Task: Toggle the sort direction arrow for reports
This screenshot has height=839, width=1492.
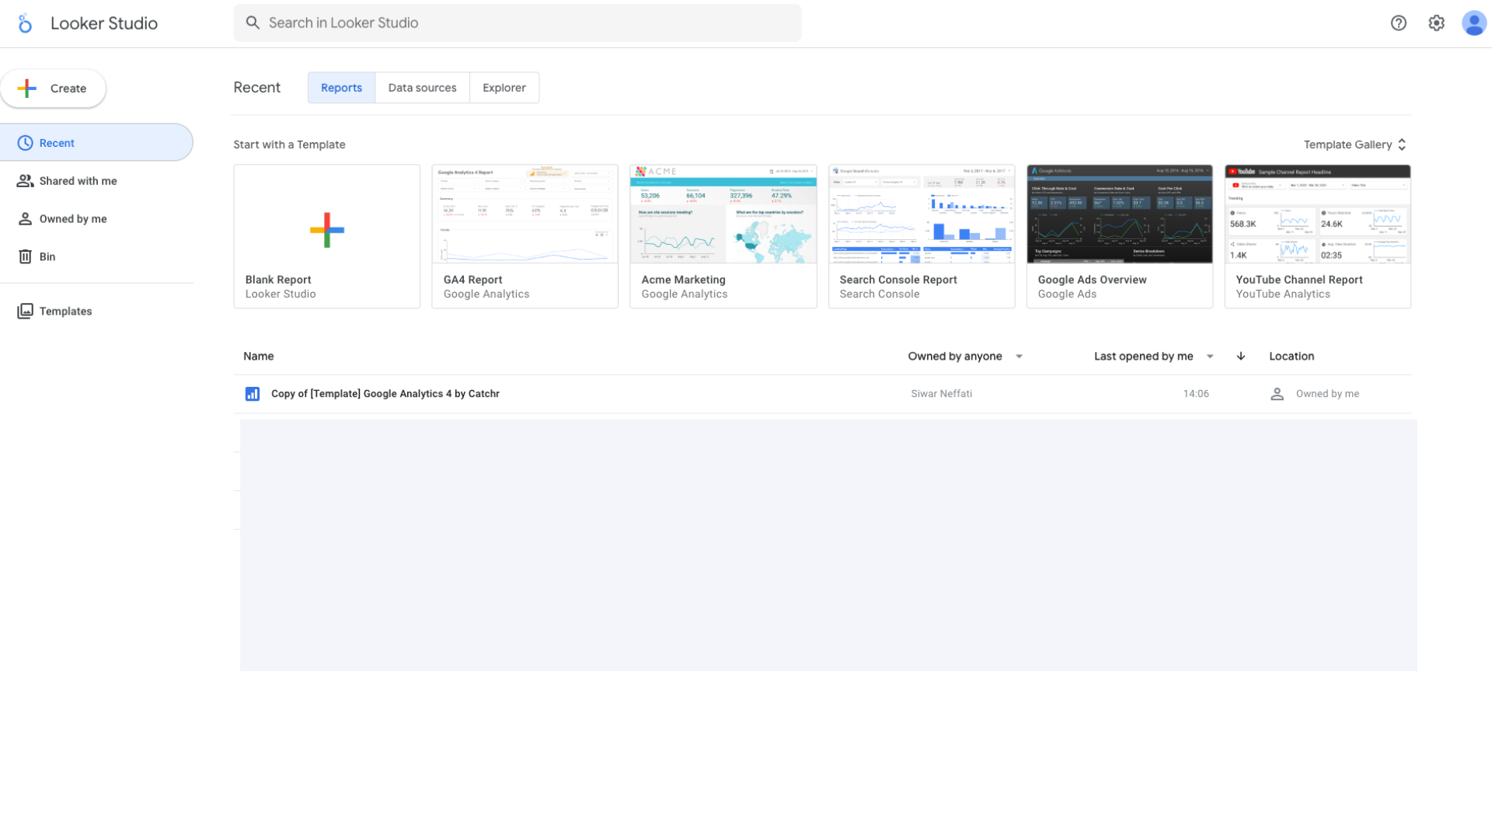Action: point(1240,356)
